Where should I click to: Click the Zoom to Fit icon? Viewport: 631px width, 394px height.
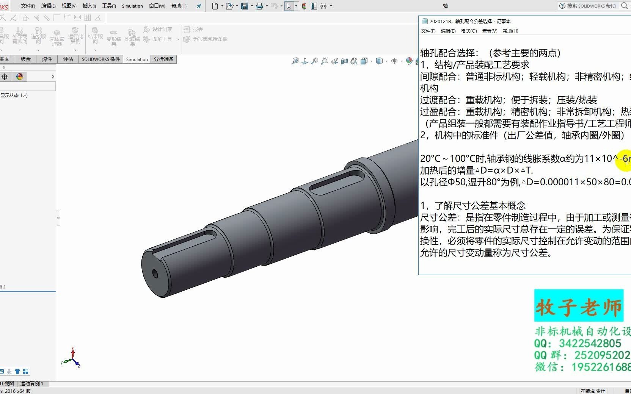pyautogui.click(x=315, y=61)
